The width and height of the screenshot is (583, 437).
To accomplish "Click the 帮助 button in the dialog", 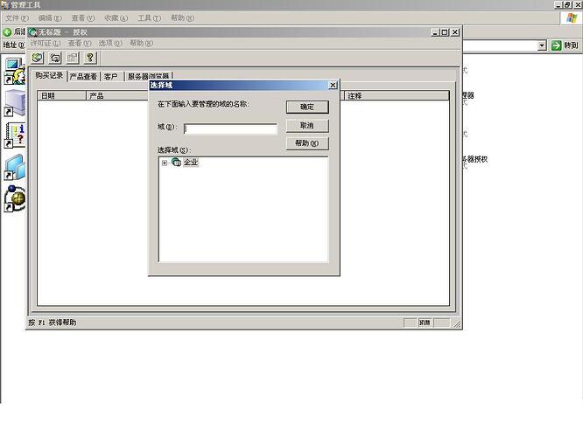I will click(x=306, y=143).
